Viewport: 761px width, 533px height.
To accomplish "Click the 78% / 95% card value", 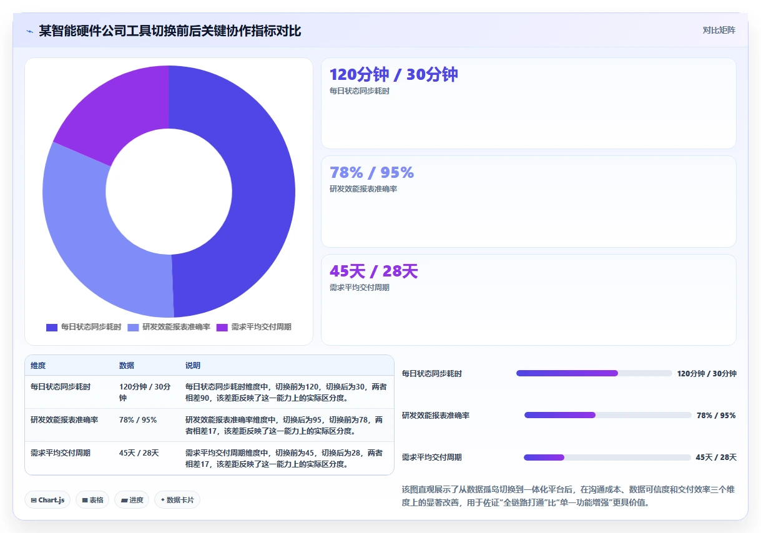I will coord(371,172).
